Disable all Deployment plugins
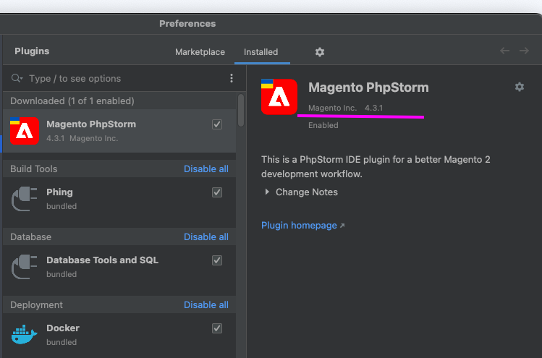This screenshot has height=358, width=542. click(206, 305)
